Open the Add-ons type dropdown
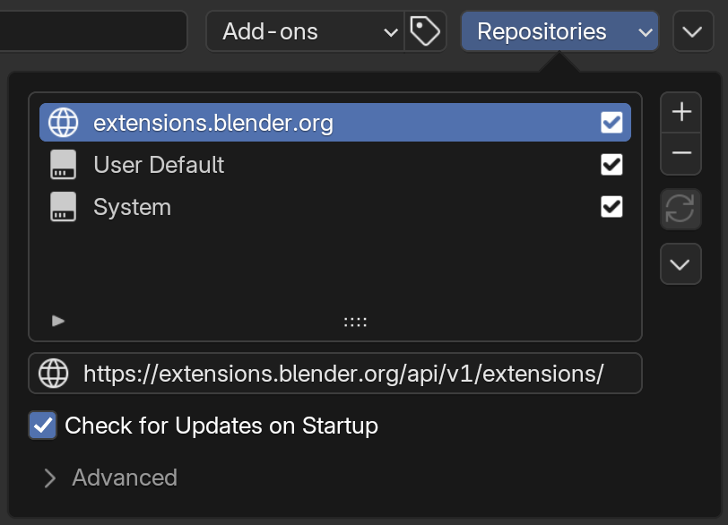This screenshot has height=525, width=728. point(305,30)
